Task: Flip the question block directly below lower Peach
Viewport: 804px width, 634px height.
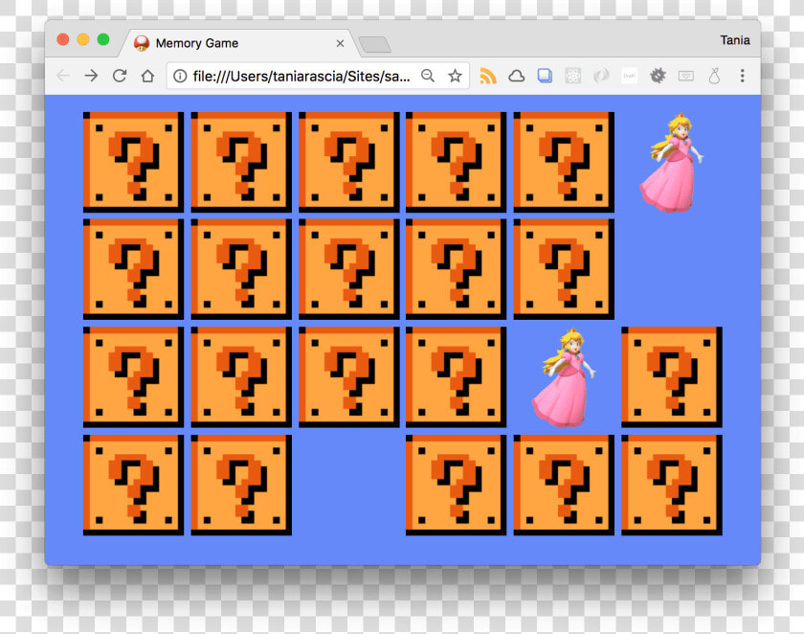Action: point(564,485)
